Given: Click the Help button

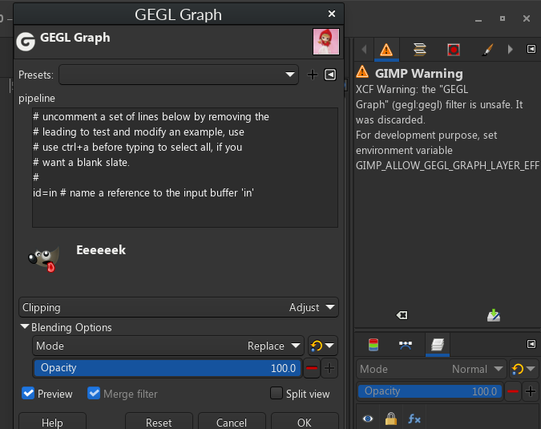Looking at the screenshot, I should 52,422.
